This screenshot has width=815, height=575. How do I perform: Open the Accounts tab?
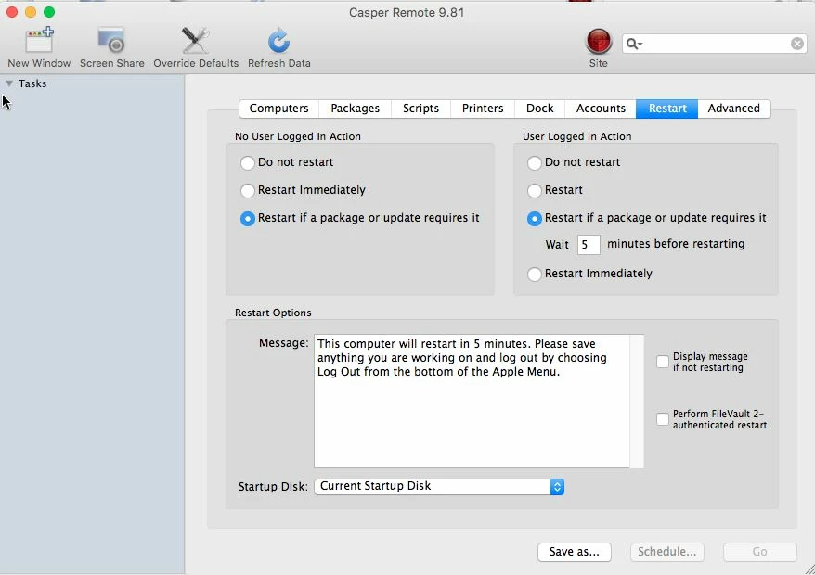601,109
